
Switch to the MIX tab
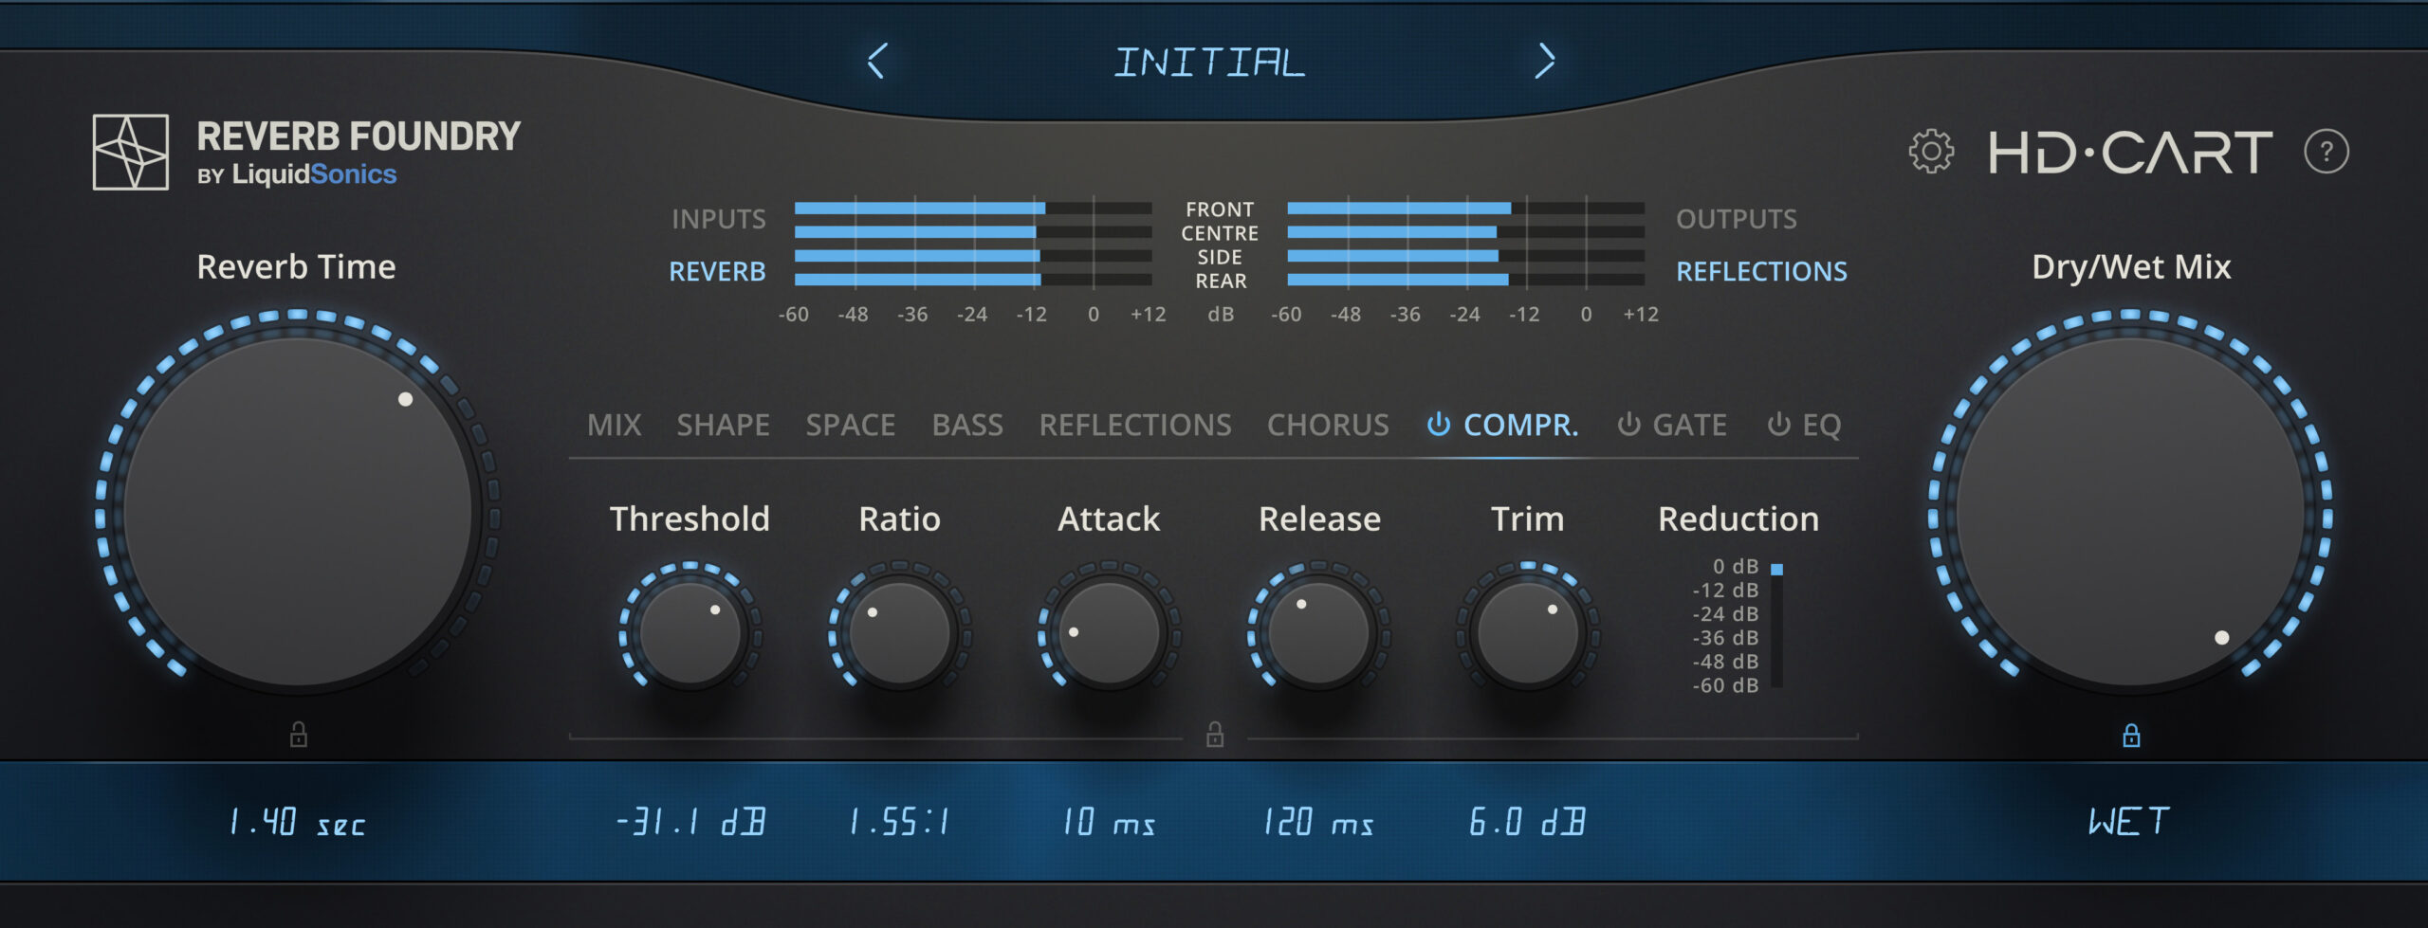coord(615,425)
